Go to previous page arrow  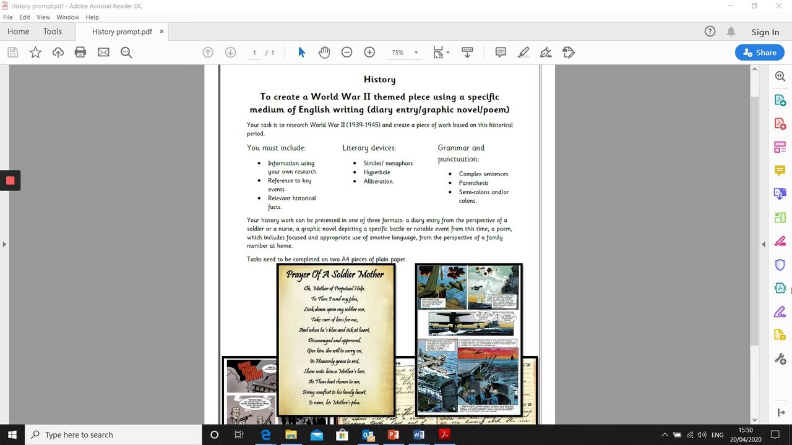pos(208,53)
